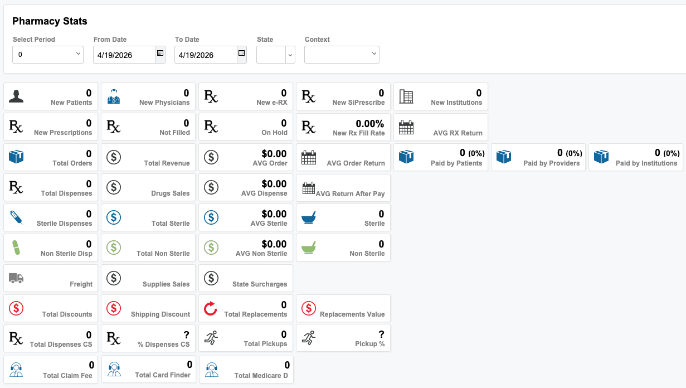Click the AVG Sterile label

tap(269, 224)
